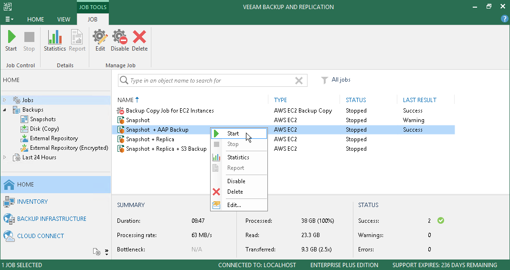Clear the search box with X
Image resolution: width=510 pixels, height=270 pixels.
tap(298, 81)
